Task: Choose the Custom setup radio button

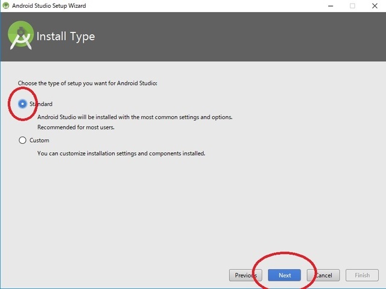Action: 22,140
